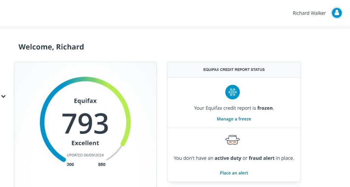
Task: Click the Richard Walker account name
Action: pos(309,13)
